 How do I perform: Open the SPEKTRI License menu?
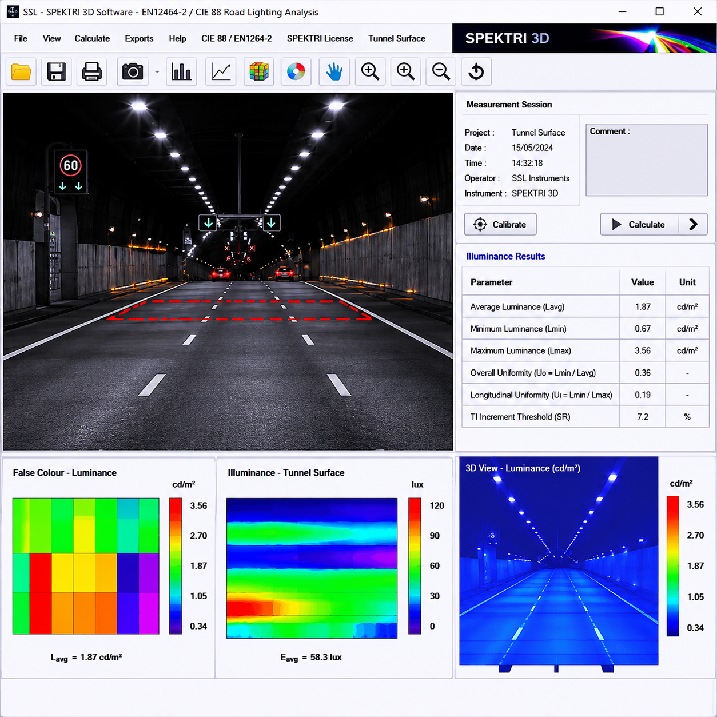[x=320, y=38]
